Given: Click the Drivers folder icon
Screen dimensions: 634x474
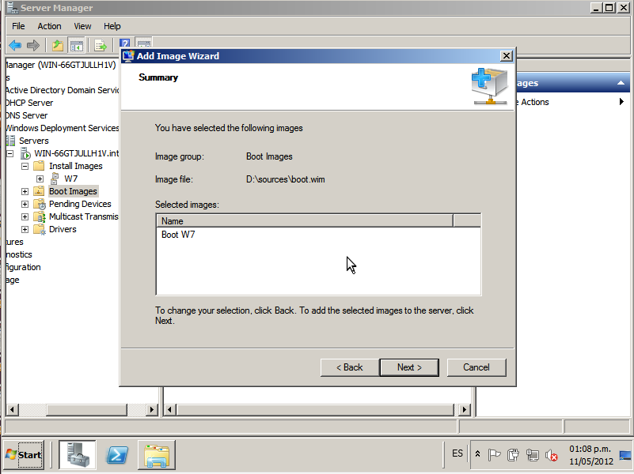Looking at the screenshot, I should [x=40, y=229].
